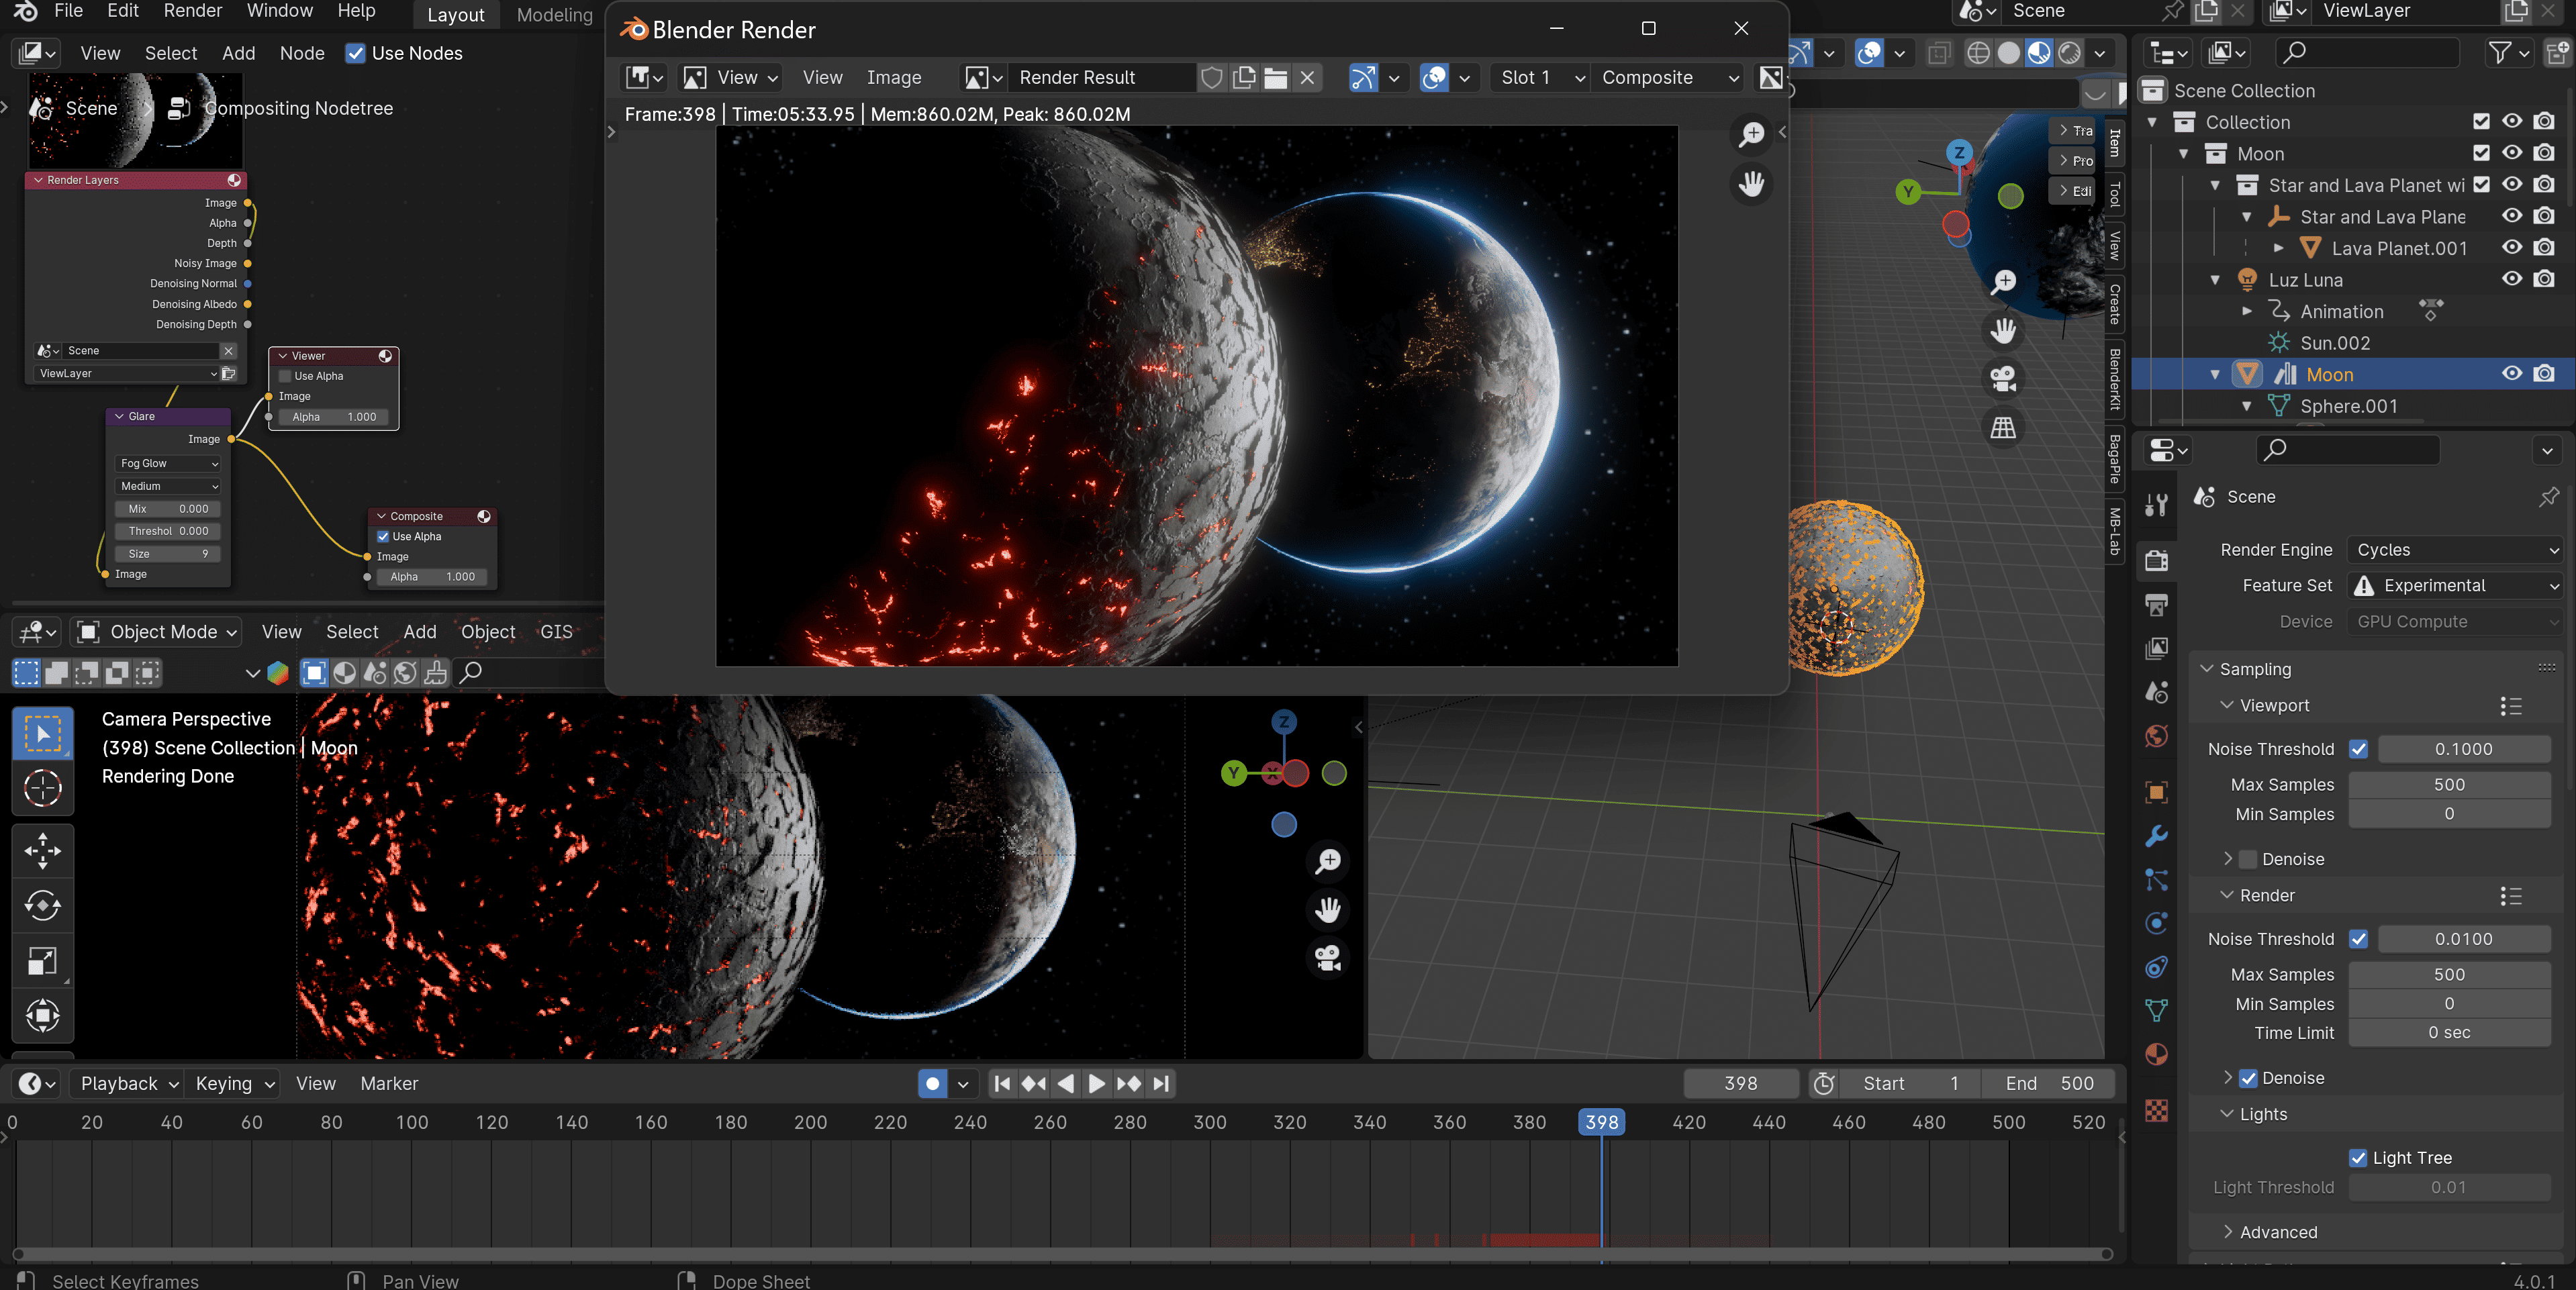2576x1290 pixels.
Task: Enable viewport Denoise checkbox
Action: tap(2249, 859)
